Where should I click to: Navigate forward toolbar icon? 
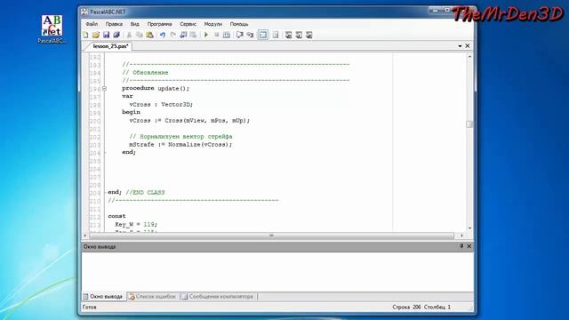(x=194, y=35)
